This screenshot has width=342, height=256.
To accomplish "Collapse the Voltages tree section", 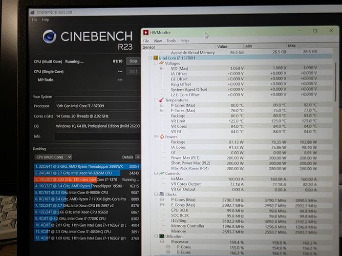I will [156, 63].
